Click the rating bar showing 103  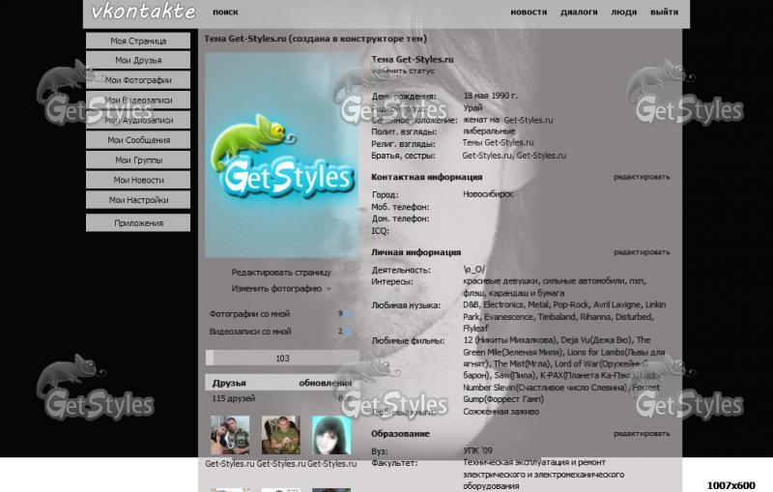pos(282,358)
